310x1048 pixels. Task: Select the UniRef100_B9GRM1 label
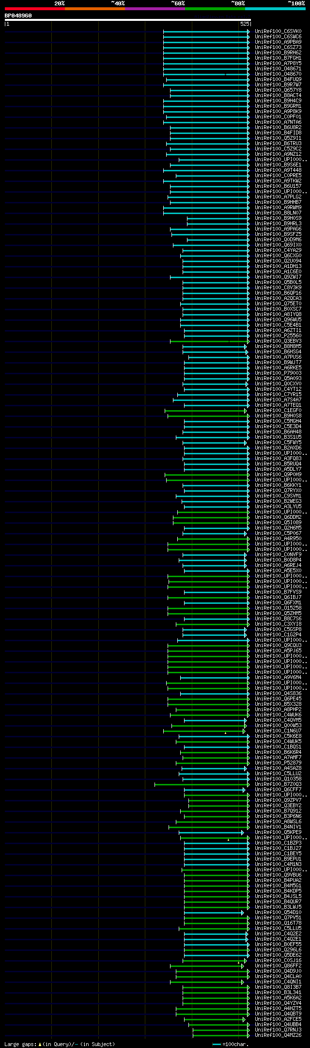[278, 106]
